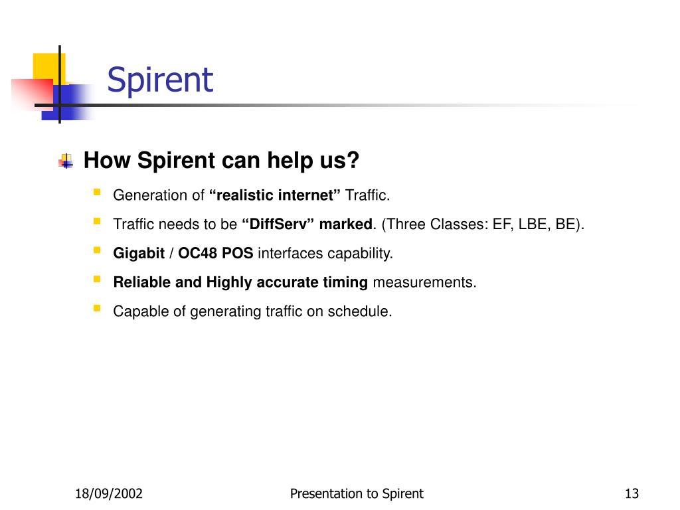Click the bullet icon beside How Spirent heading
Viewport: 680px width, 510px height.
click(x=66, y=161)
